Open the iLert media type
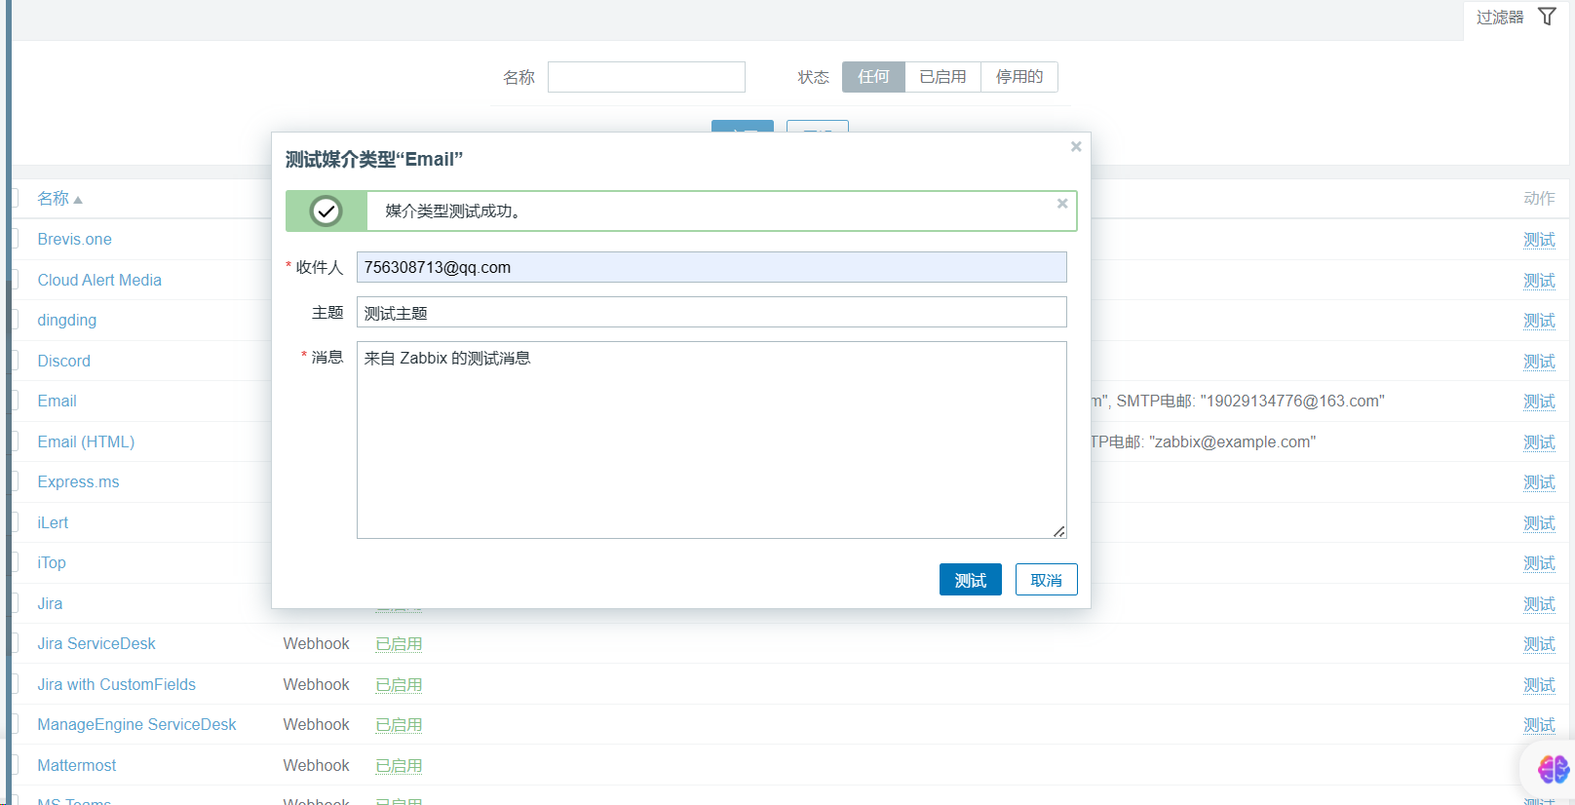1575x805 pixels. tap(53, 522)
